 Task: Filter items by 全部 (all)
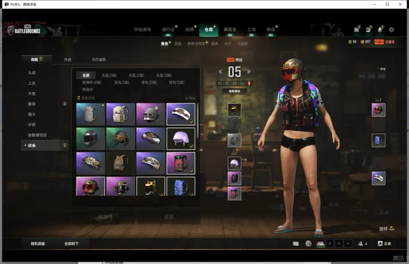click(86, 75)
